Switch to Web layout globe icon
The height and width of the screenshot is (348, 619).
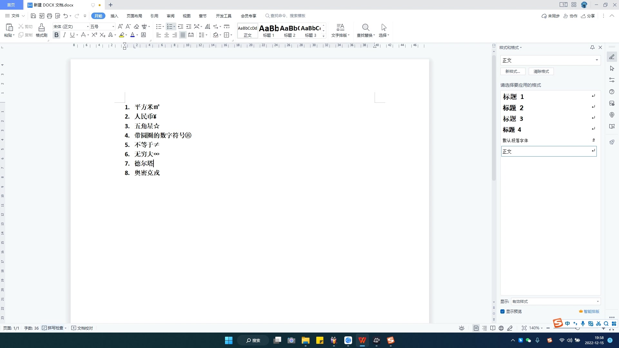coord(501,328)
